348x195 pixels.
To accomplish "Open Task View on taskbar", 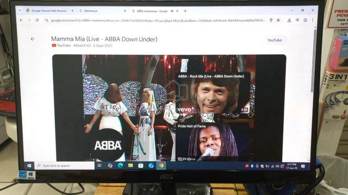I will pos(100,165).
